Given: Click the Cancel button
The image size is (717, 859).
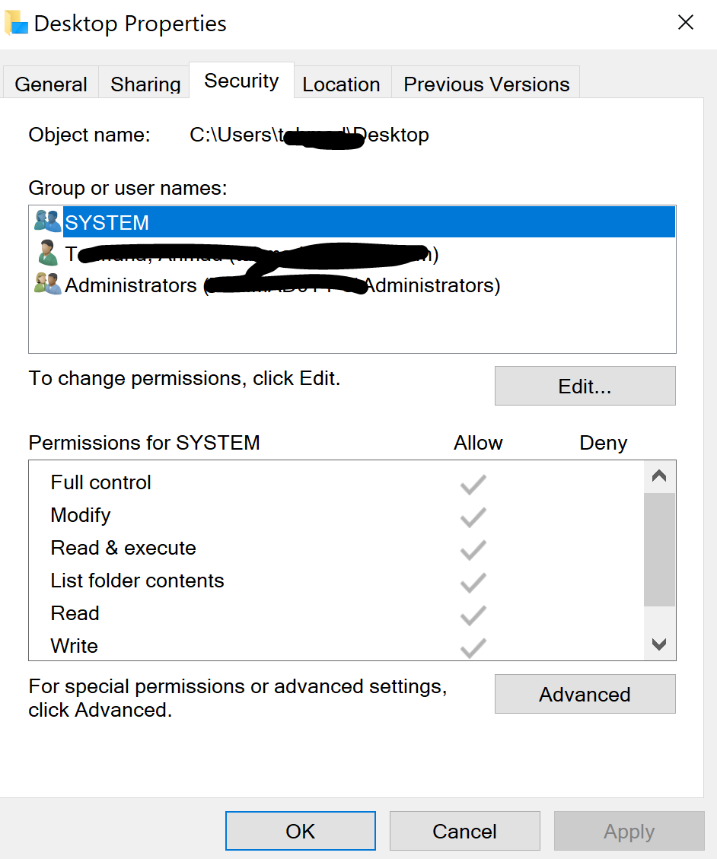Looking at the screenshot, I should pos(464,831).
